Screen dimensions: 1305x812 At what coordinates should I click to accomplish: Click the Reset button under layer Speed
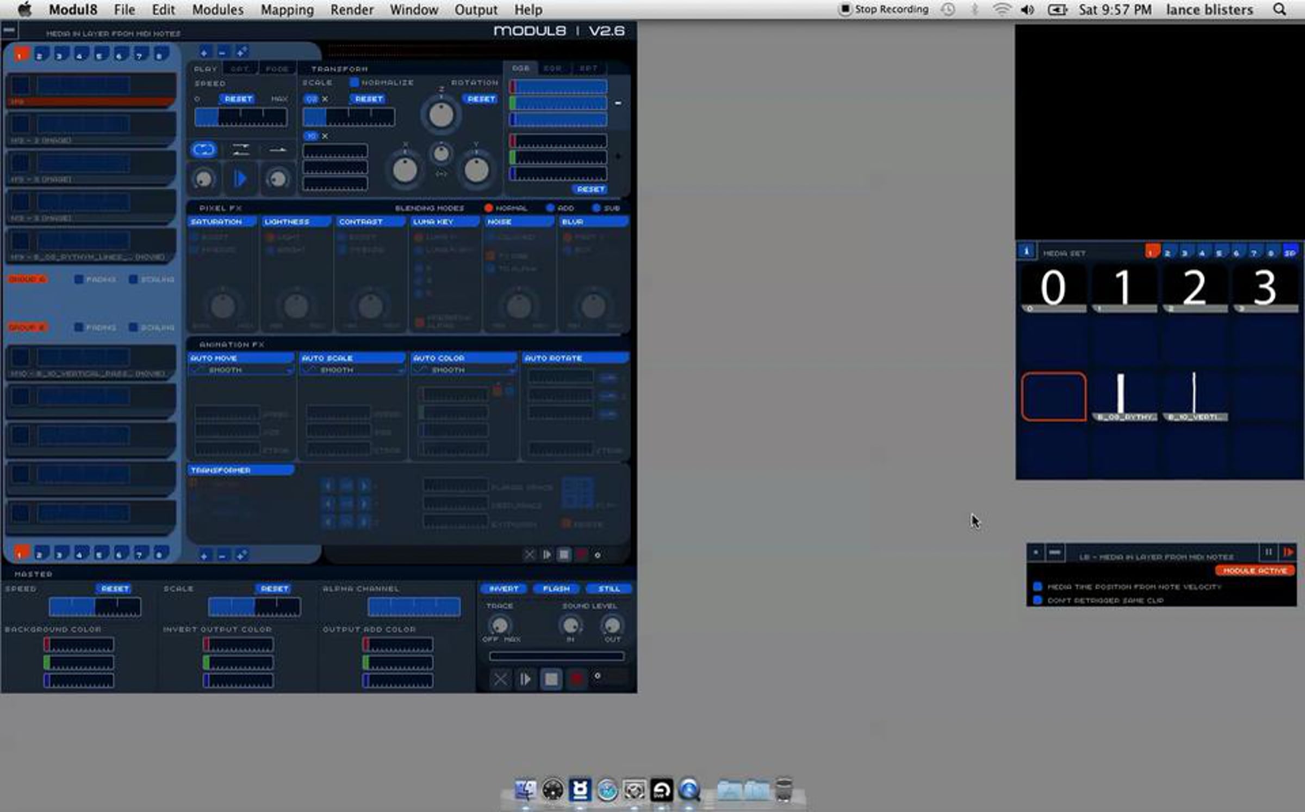click(238, 99)
